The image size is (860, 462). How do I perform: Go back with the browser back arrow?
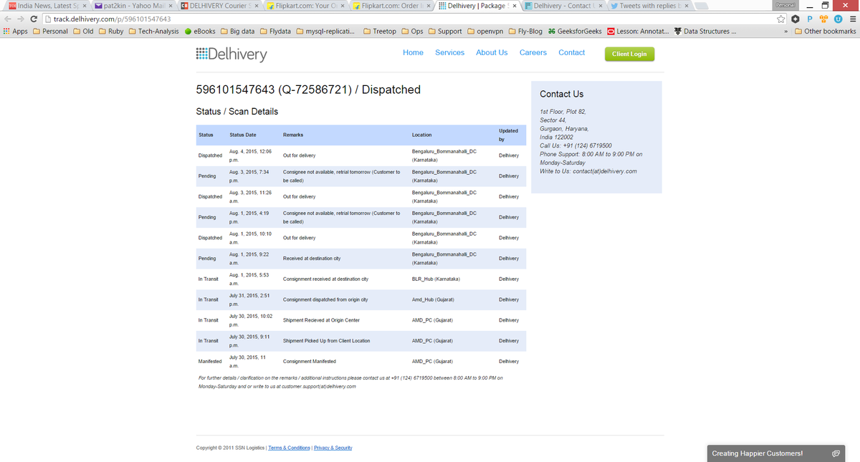click(x=7, y=19)
